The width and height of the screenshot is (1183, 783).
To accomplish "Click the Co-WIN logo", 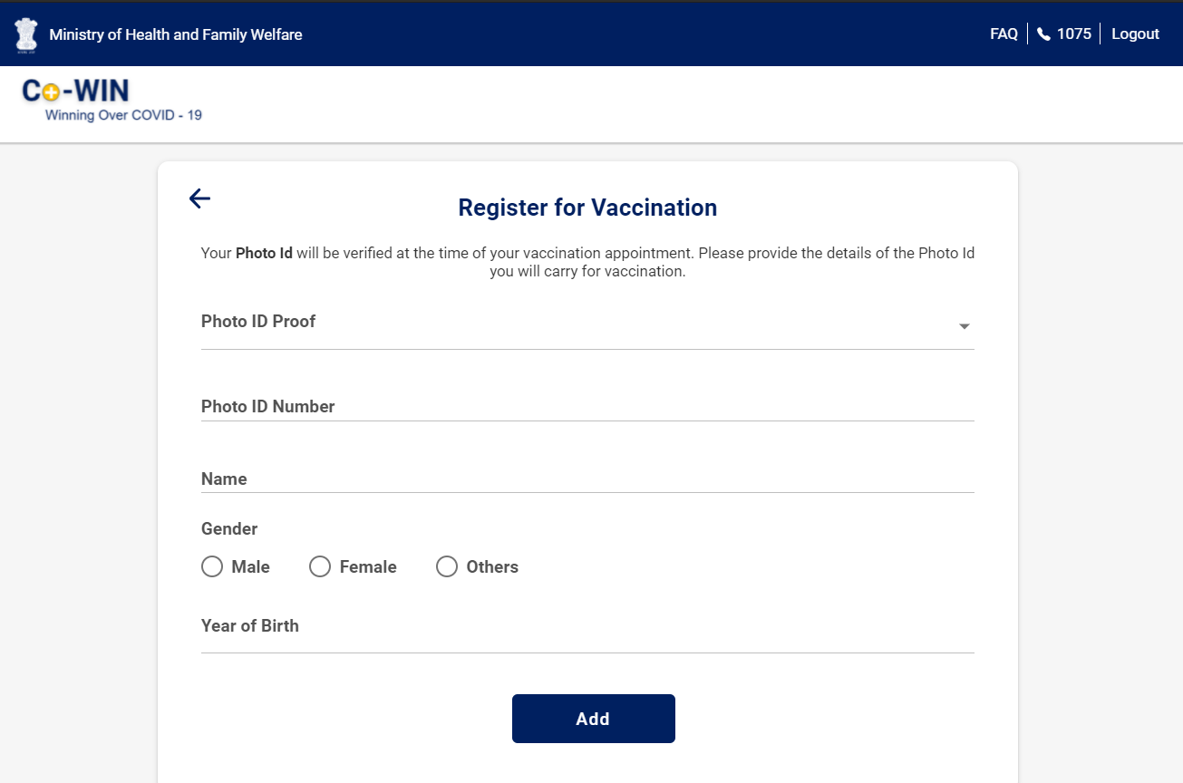I will [x=76, y=91].
